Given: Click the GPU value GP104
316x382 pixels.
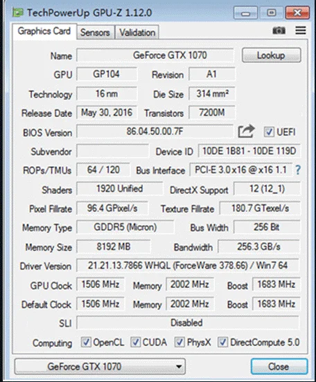Looking at the screenshot, I should point(107,74).
